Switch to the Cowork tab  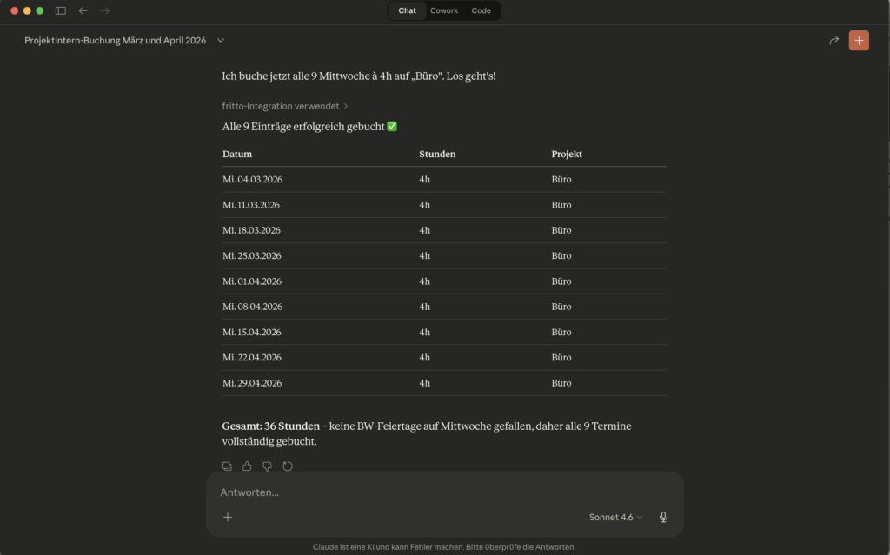(x=444, y=10)
